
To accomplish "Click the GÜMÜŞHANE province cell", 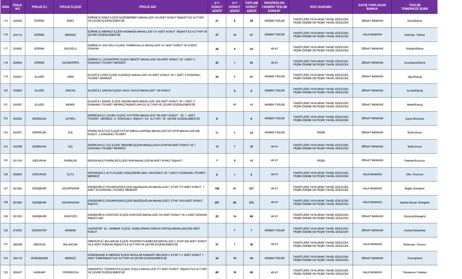I will tap(39, 258).
